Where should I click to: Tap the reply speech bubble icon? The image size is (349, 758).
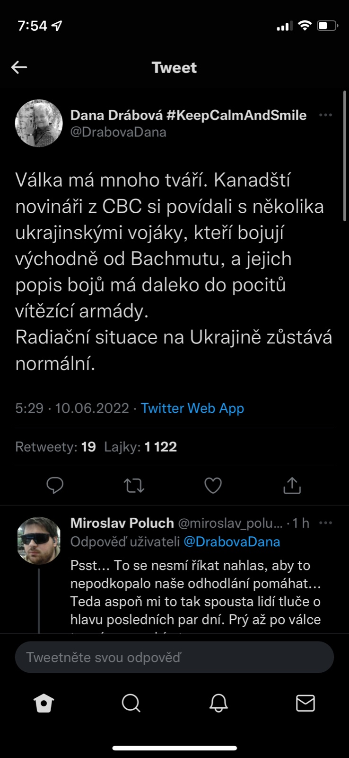pos(55,485)
